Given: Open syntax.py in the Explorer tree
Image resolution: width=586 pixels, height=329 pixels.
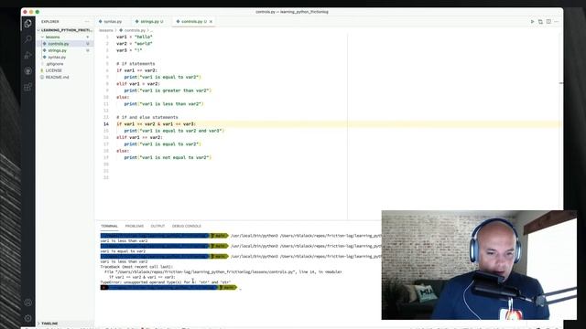Looking at the screenshot, I should click(65, 57).
